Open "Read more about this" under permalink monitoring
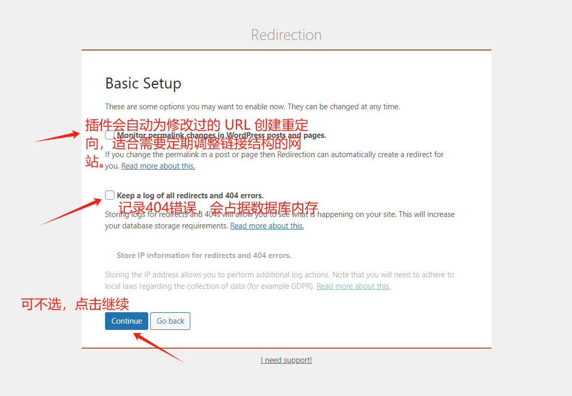 [x=158, y=165]
